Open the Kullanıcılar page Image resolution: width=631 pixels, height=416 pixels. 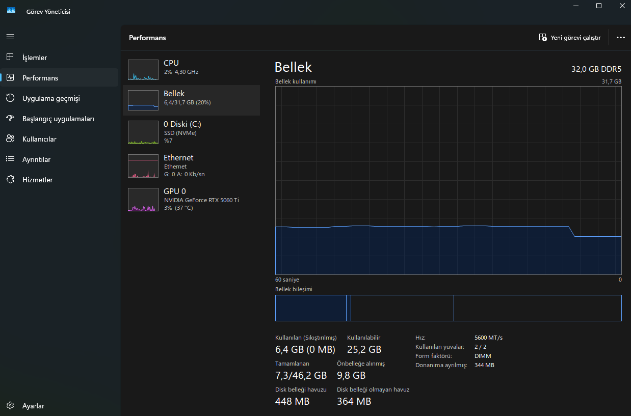pos(59,139)
